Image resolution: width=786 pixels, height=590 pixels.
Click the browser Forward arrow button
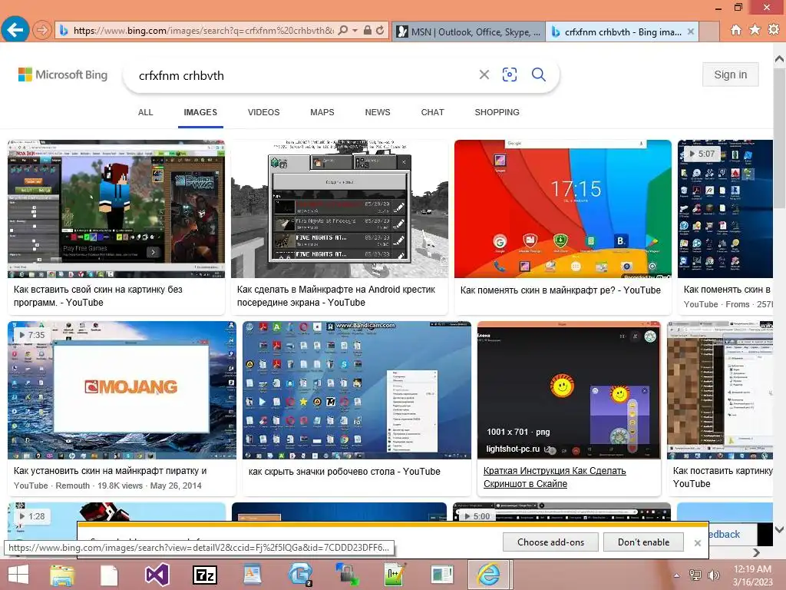(x=41, y=31)
